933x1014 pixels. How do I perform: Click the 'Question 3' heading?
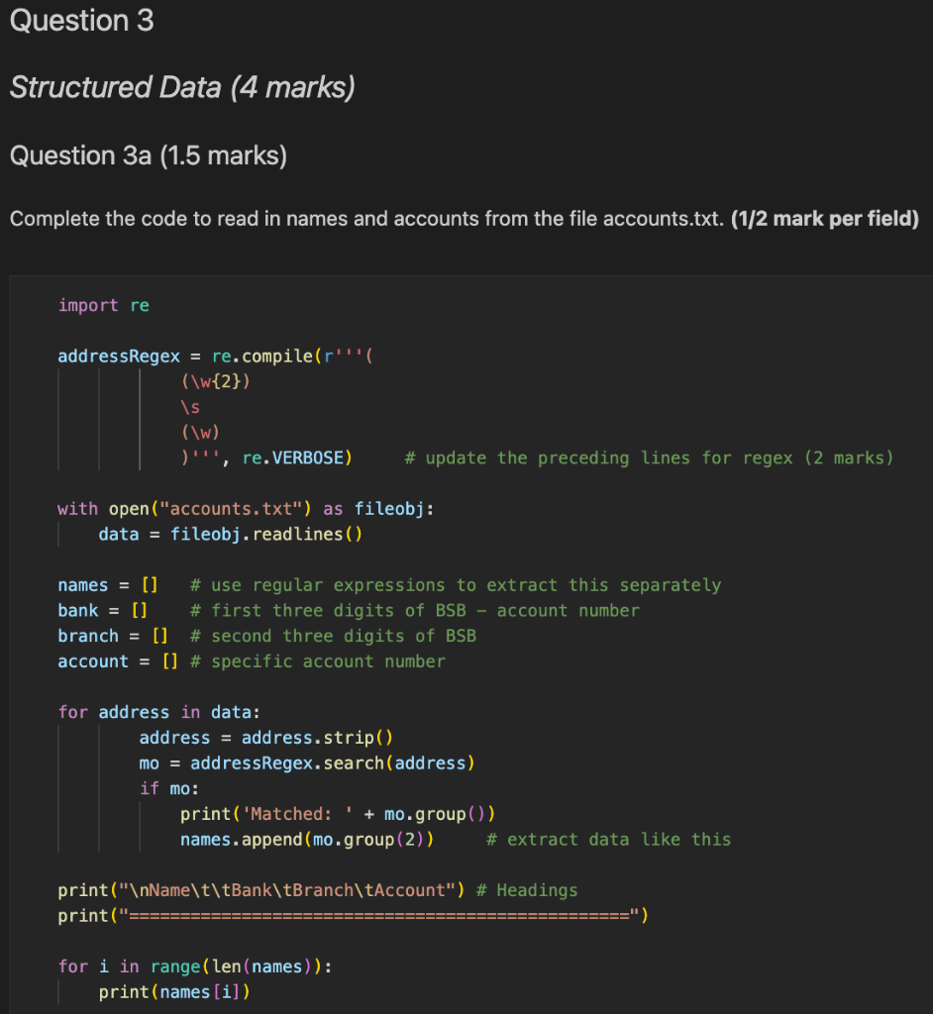(x=81, y=21)
